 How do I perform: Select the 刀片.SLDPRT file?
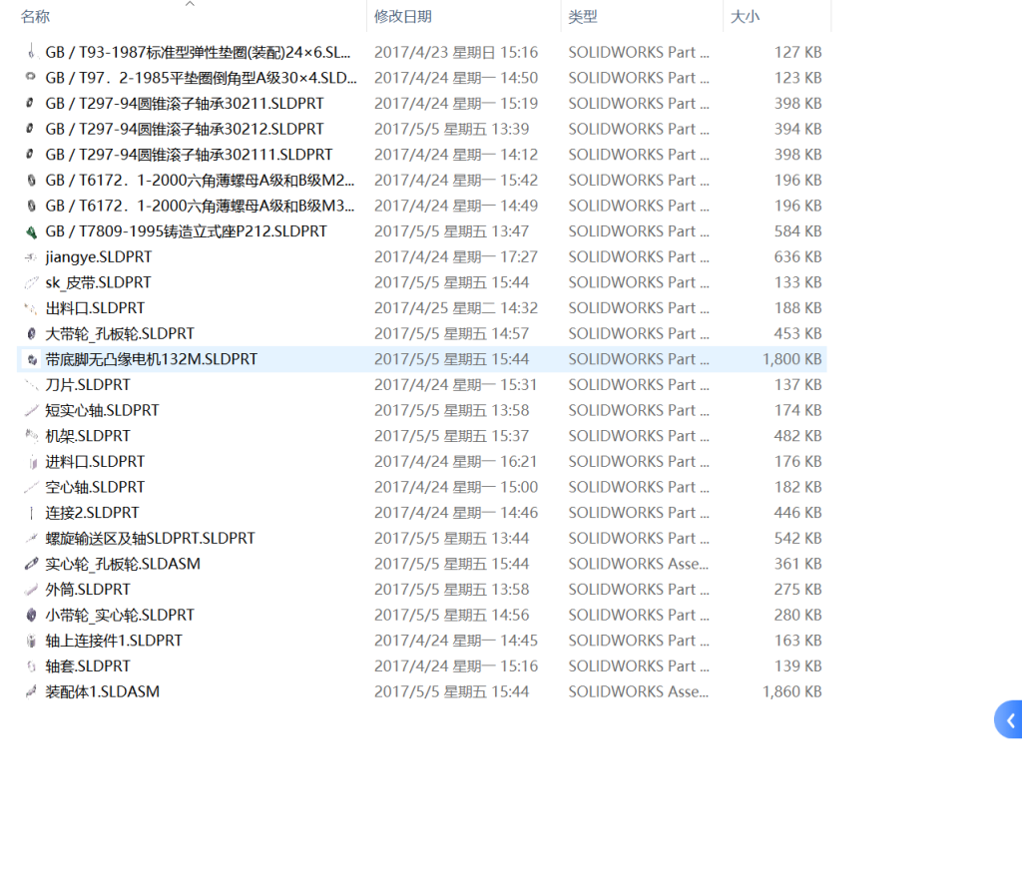pyautogui.click(x=88, y=385)
